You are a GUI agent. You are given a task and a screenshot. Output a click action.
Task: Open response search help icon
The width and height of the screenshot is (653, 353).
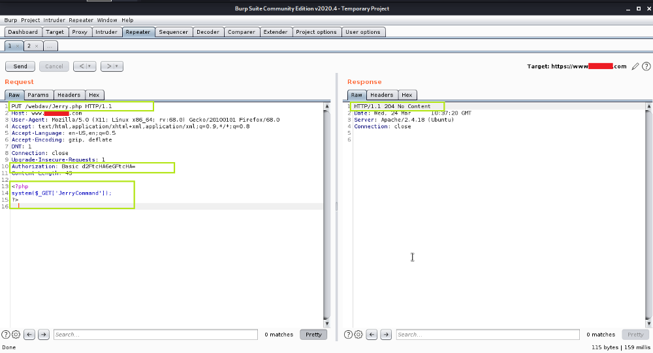click(x=348, y=334)
